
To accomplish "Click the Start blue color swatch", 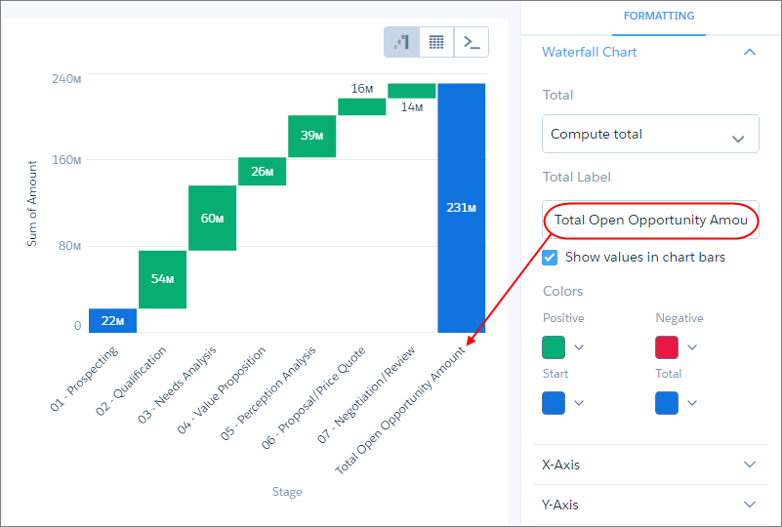I will pyautogui.click(x=554, y=403).
